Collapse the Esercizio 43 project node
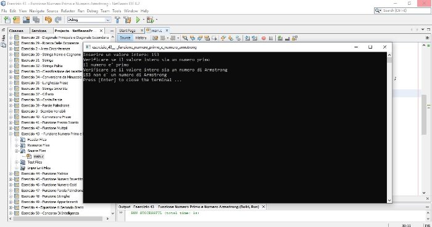 pyautogui.click(x=10, y=134)
